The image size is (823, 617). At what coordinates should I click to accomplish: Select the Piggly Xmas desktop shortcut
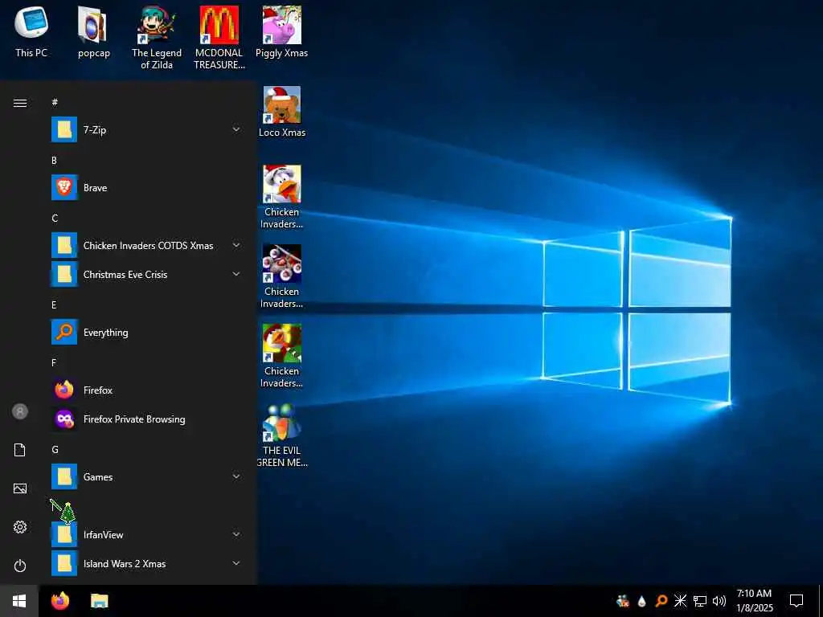coord(282,32)
